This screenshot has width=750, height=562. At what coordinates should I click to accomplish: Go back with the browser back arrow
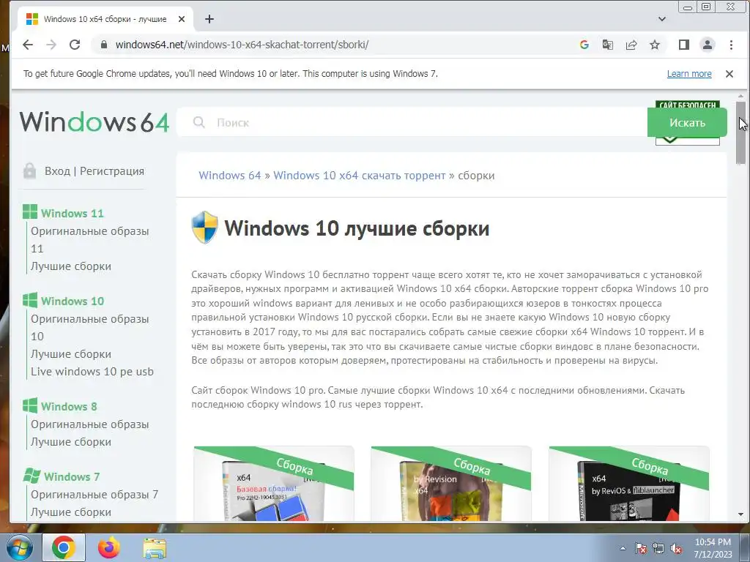click(x=28, y=45)
